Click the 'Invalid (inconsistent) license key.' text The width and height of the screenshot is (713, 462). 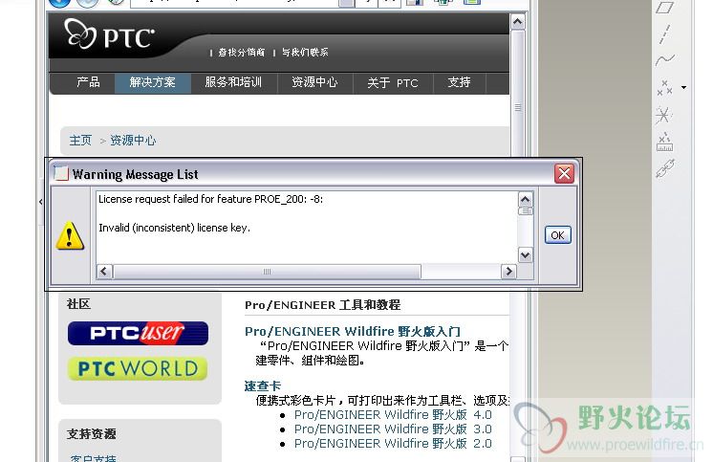pyautogui.click(x=175, y=228)
